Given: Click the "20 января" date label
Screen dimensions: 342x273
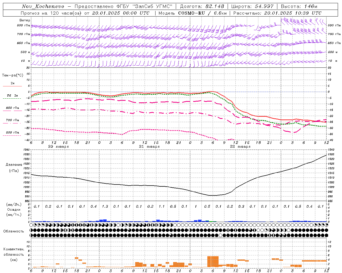Looking at the screenshot, I should coord(58,147).
